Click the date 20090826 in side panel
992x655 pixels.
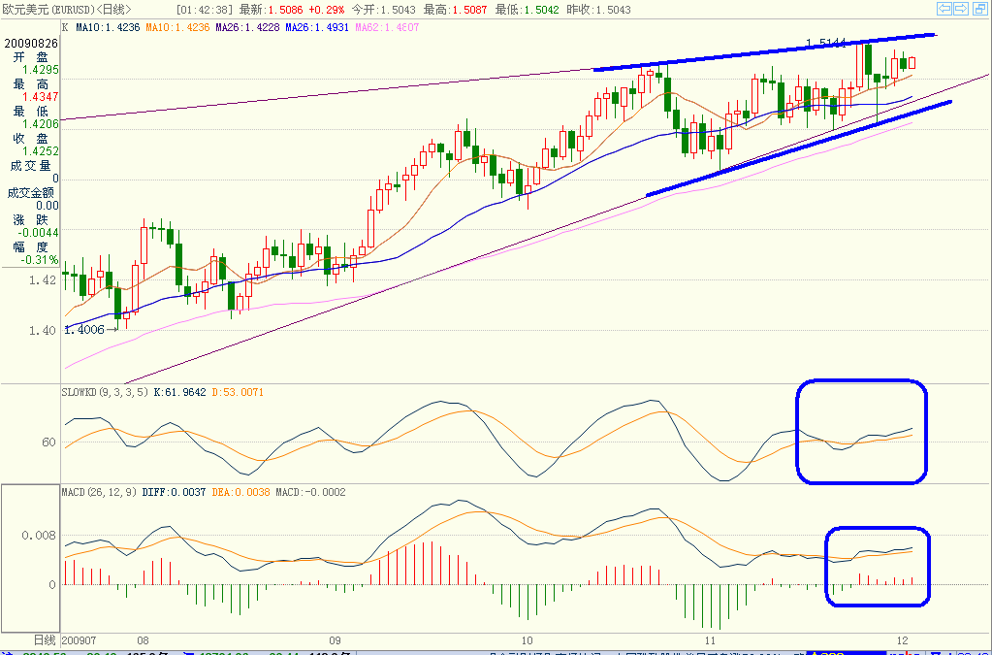pos(32,43)
